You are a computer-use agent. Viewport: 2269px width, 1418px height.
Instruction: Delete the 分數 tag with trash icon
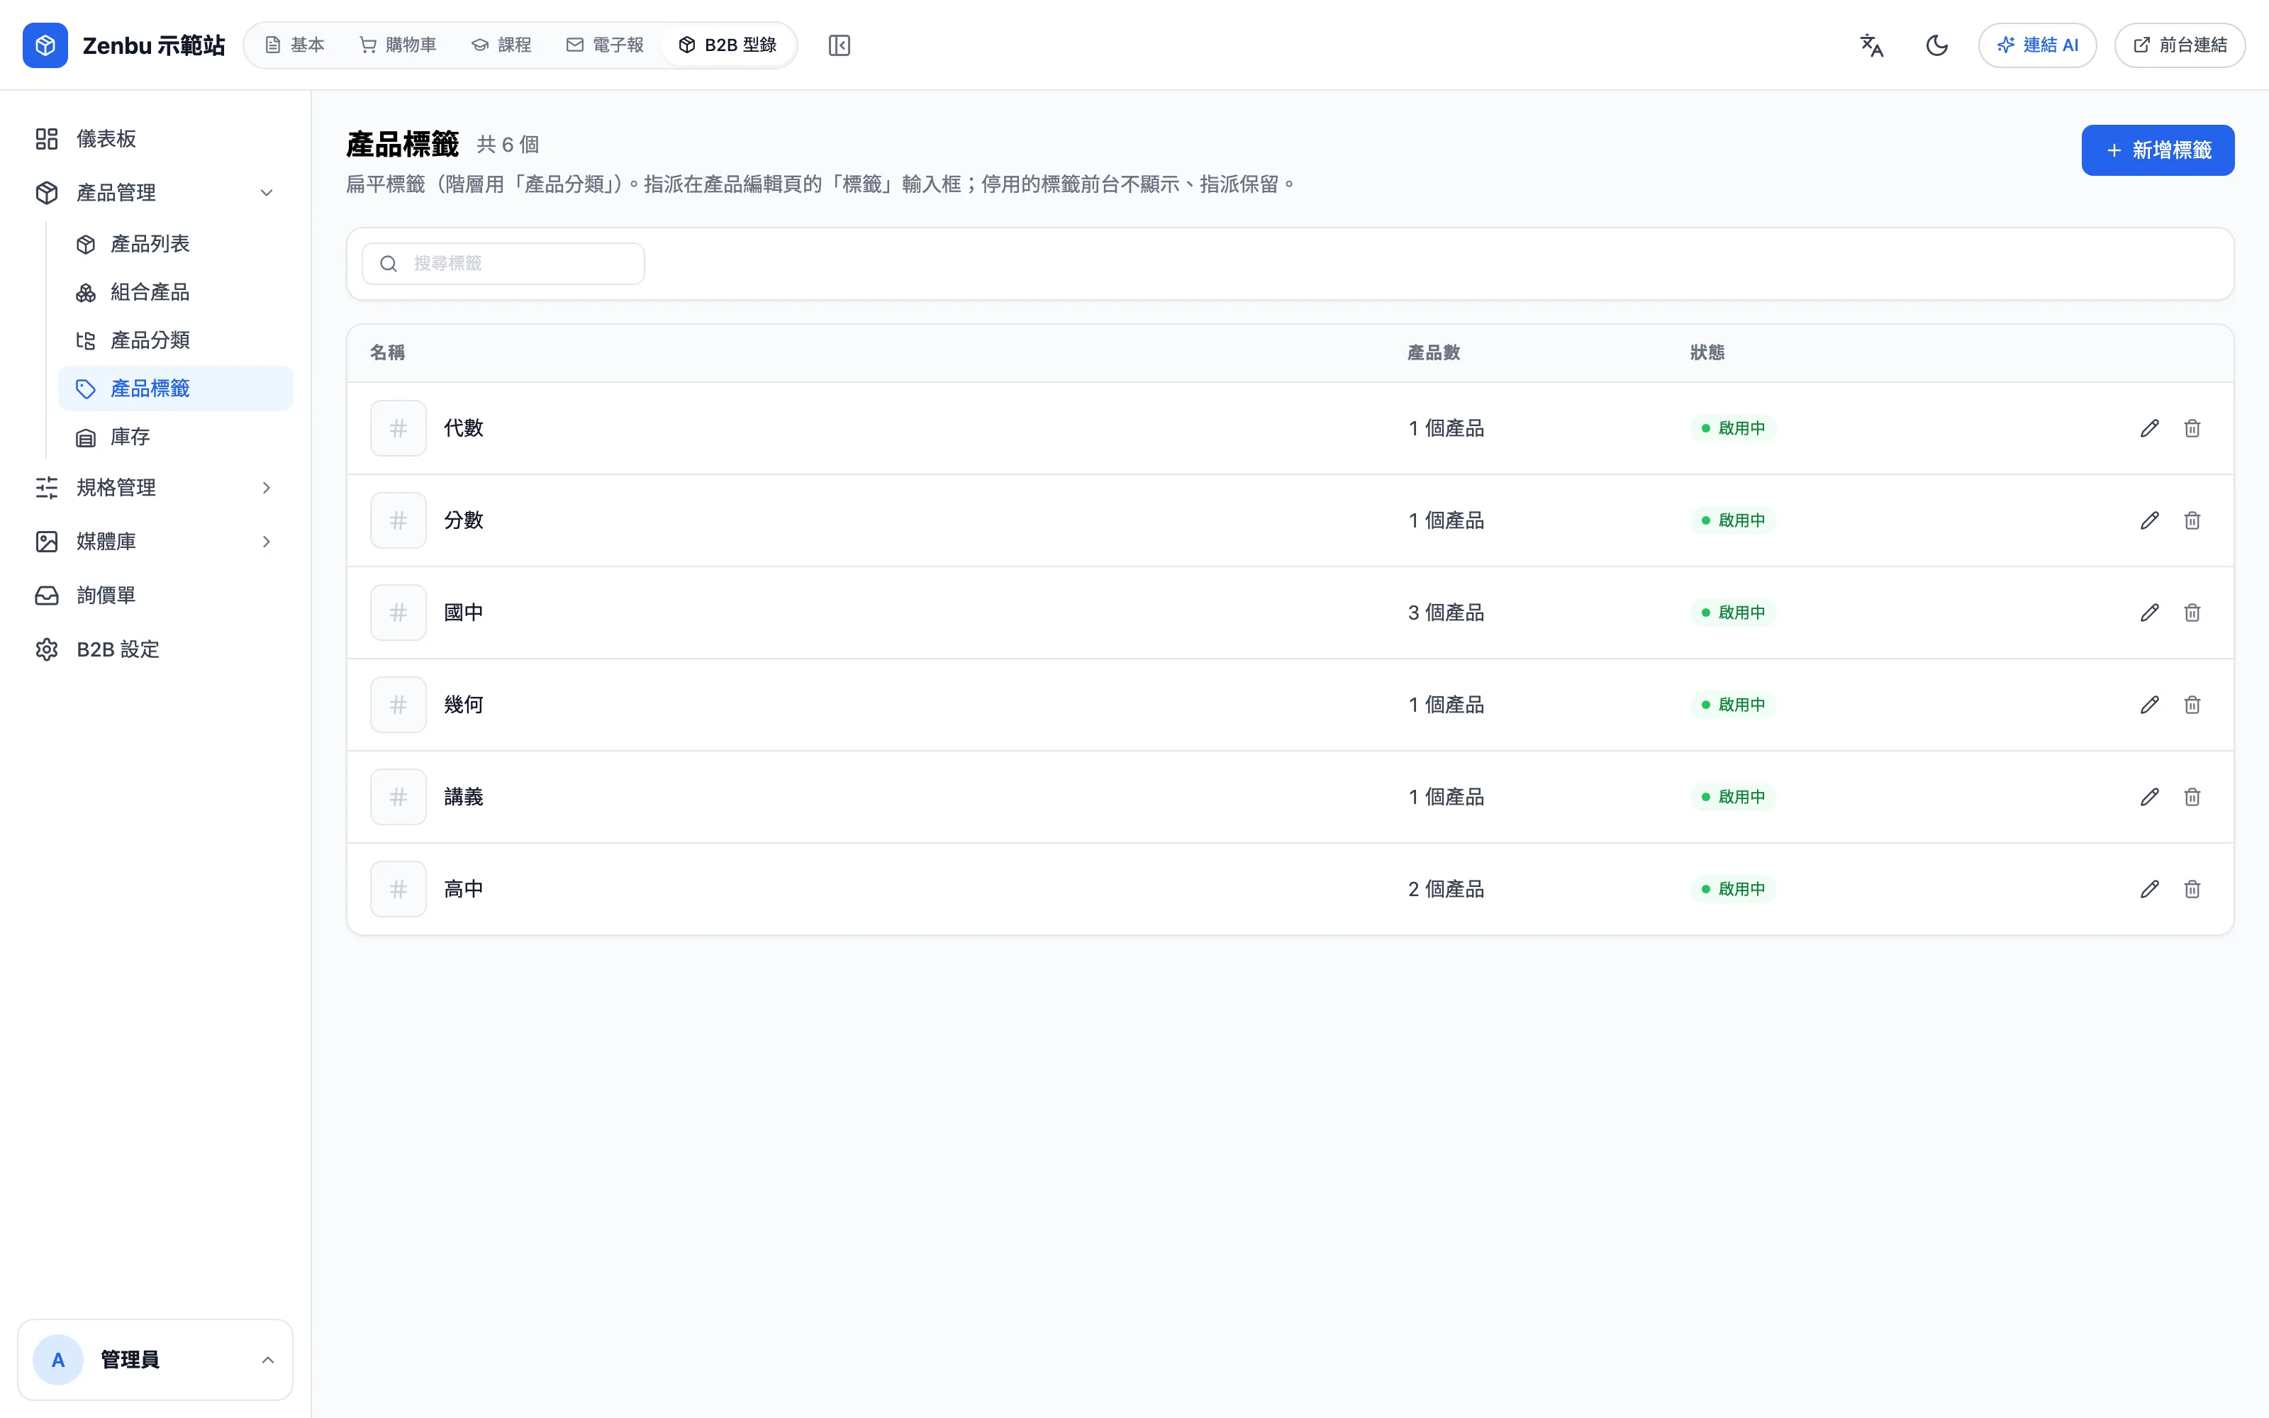[x=2191, y=520]
